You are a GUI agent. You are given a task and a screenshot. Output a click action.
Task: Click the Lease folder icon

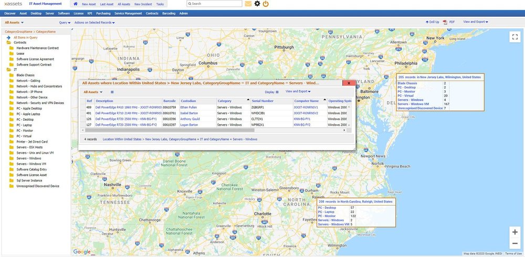(x=12, y=53)
